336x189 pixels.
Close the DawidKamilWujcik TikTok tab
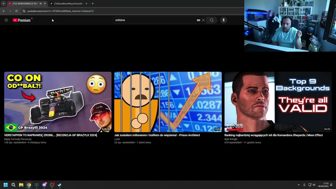pyautogui.click(x=86, y=4)
